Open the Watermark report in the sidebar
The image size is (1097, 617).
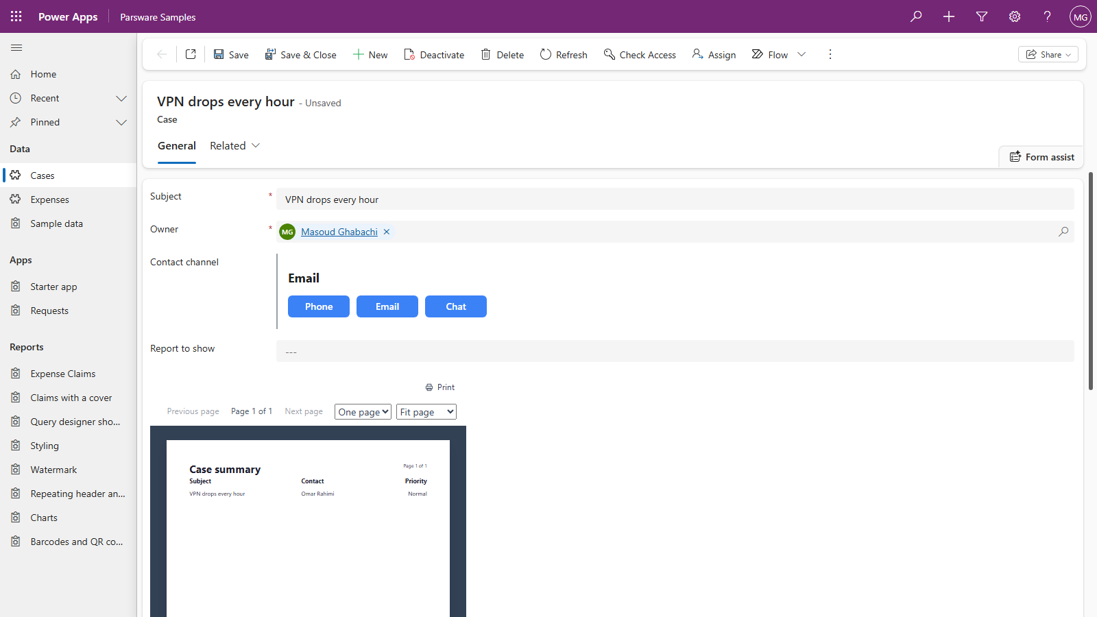tap(69, 470)
